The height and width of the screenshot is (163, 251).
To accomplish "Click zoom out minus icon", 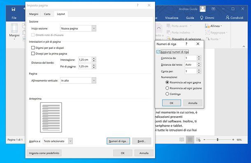I will coord(205,140).
